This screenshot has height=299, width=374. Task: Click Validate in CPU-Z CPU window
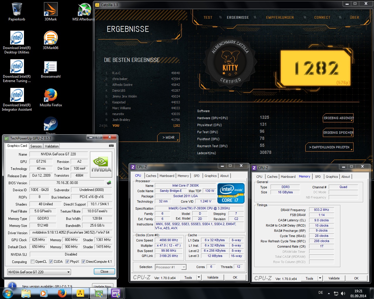point(213,277)
